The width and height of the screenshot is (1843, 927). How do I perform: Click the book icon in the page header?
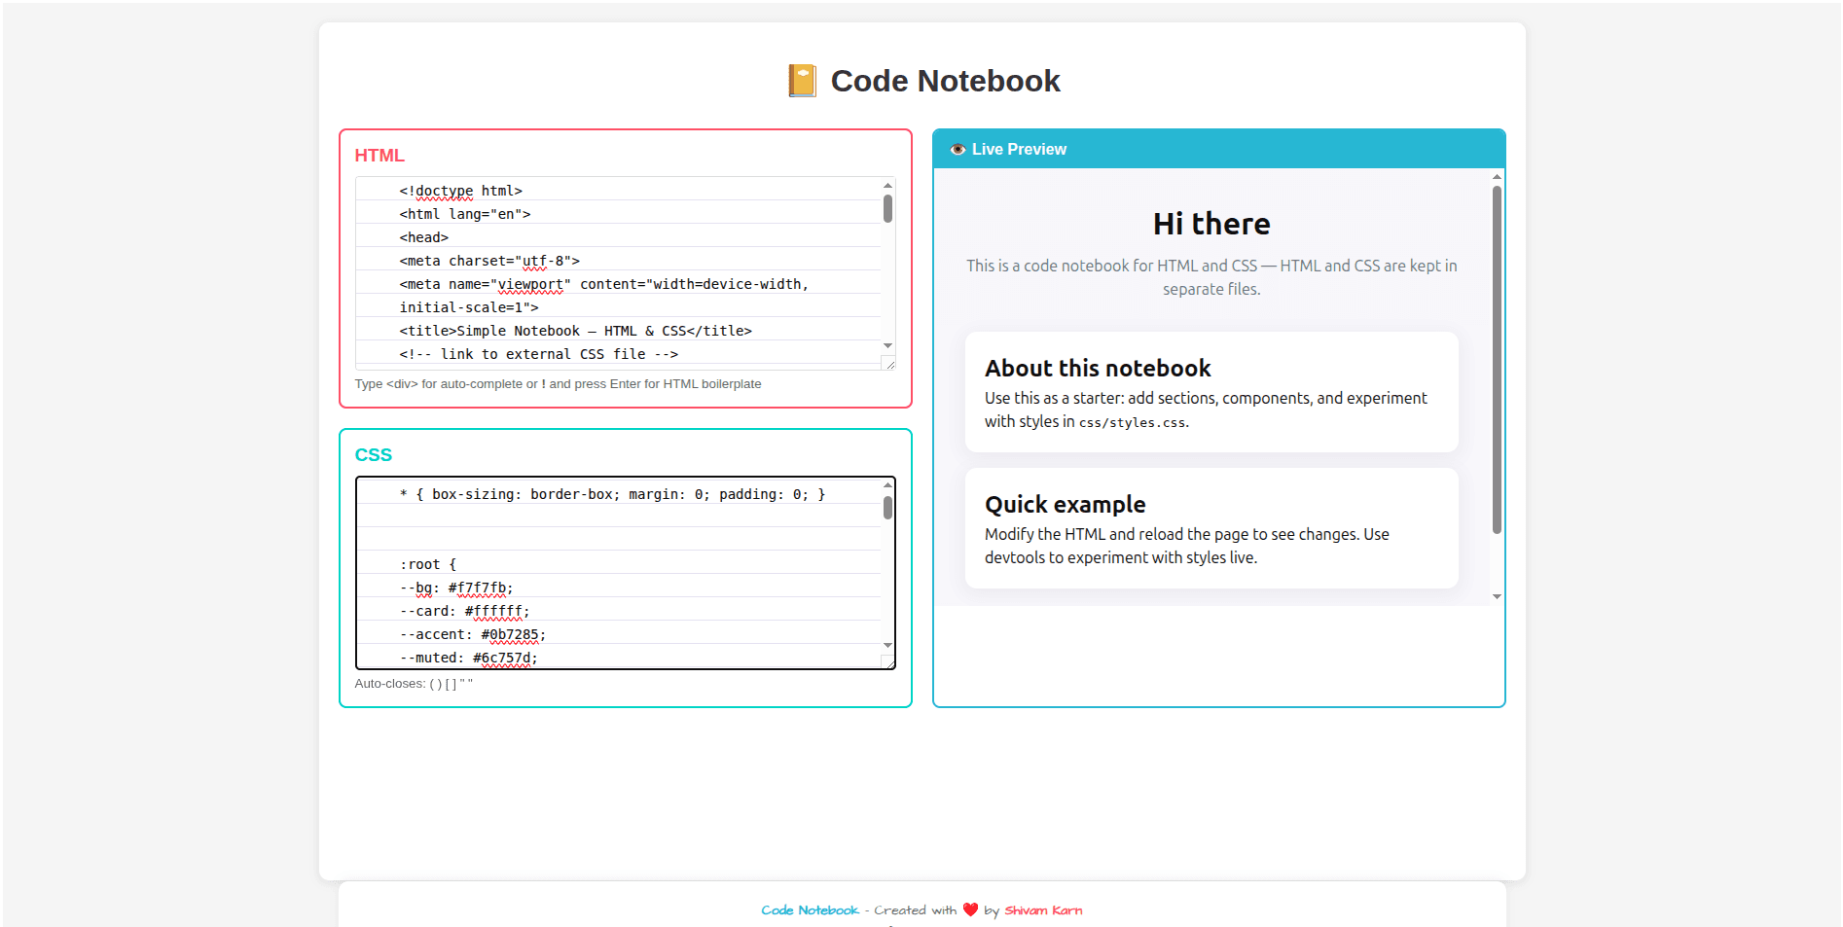pyautogui.click(x=801, y=80)
